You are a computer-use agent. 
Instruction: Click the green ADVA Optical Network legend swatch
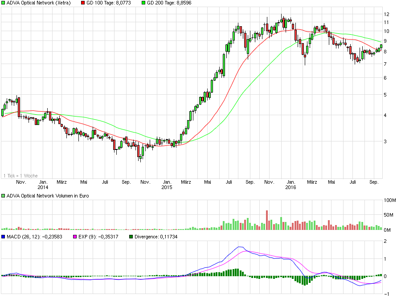click(x=3, y=3)
